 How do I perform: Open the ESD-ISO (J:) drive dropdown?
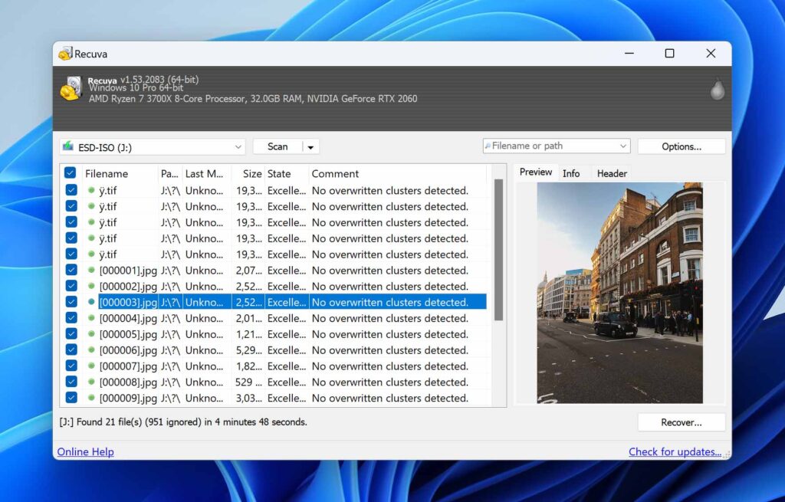click(238, 146)
